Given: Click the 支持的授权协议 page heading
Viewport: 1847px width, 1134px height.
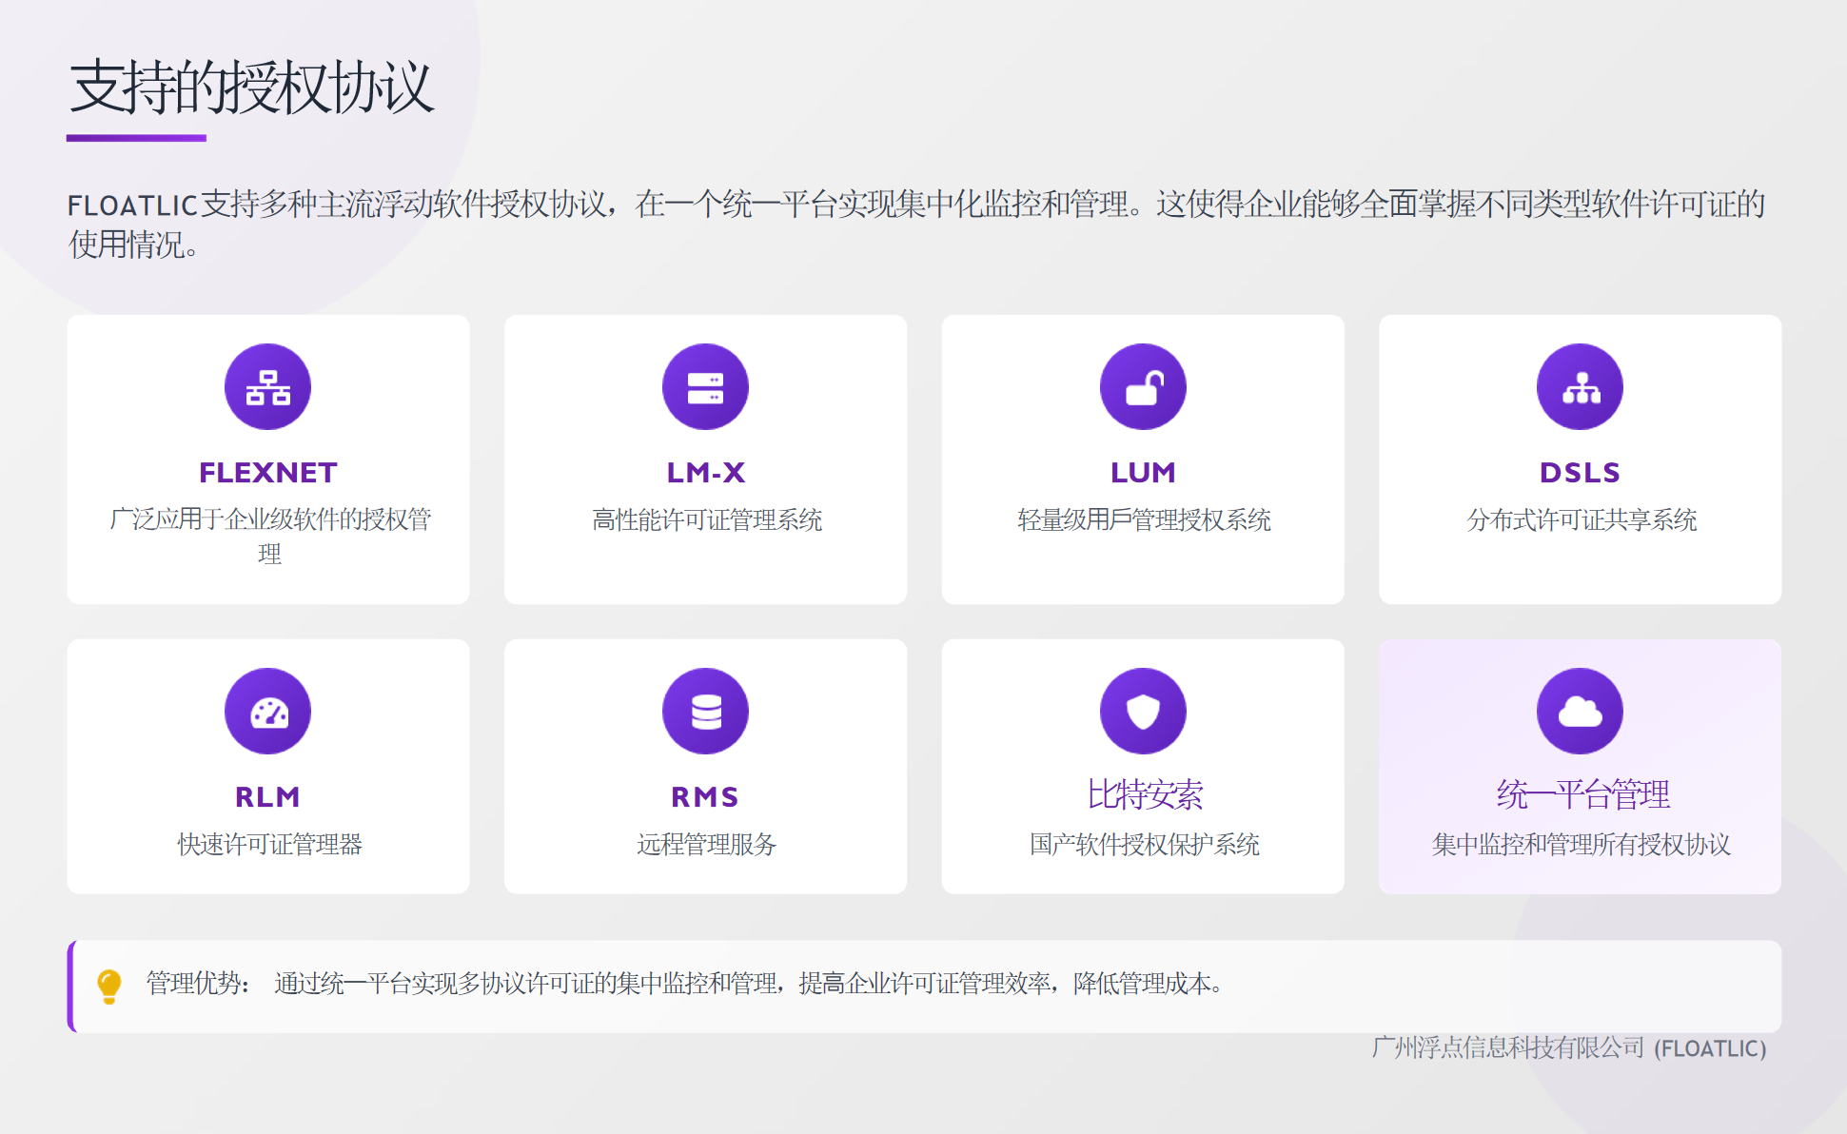Looking at the screenshot, I should pos(252,88).
